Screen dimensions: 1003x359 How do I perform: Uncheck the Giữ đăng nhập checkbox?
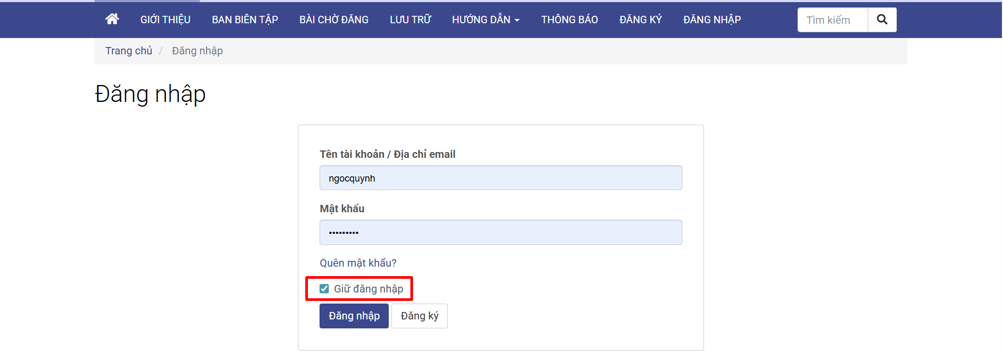coord(324,289)
